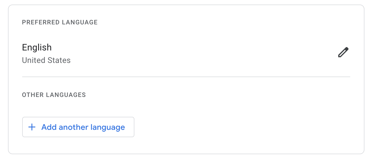Screen dimensions: 369x161
Task: Change preferred language via pencil icon
Action: tap(343, 52)
